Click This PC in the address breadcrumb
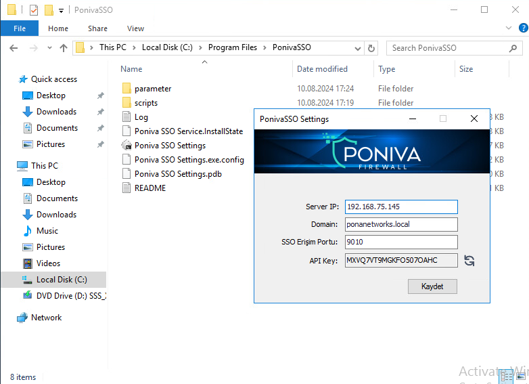 (113, 47)
